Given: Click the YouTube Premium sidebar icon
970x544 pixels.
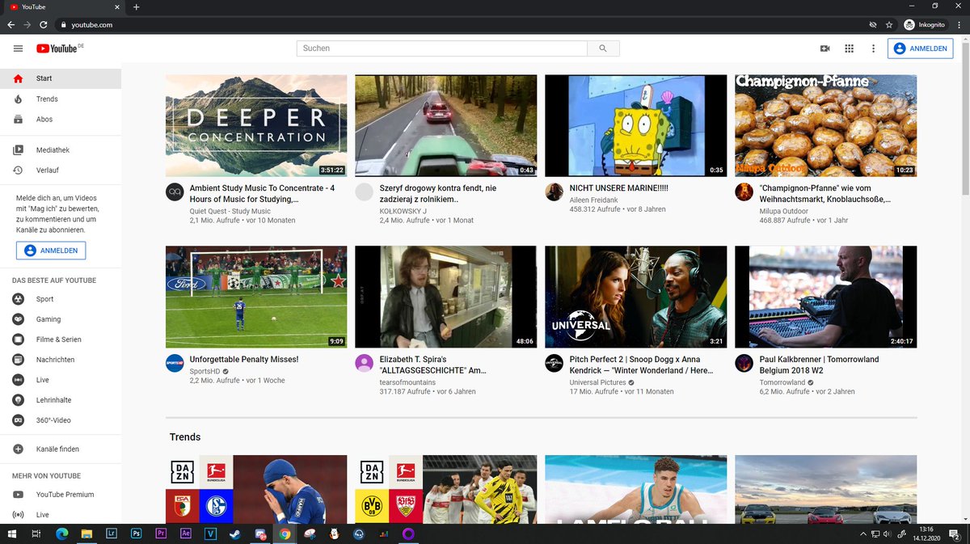Looking at the screenshot, I should click(x=18, y=494).
